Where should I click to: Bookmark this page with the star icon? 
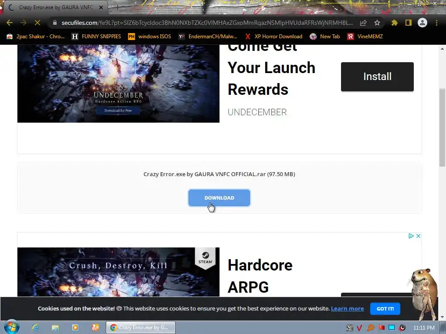pos(377,23)
